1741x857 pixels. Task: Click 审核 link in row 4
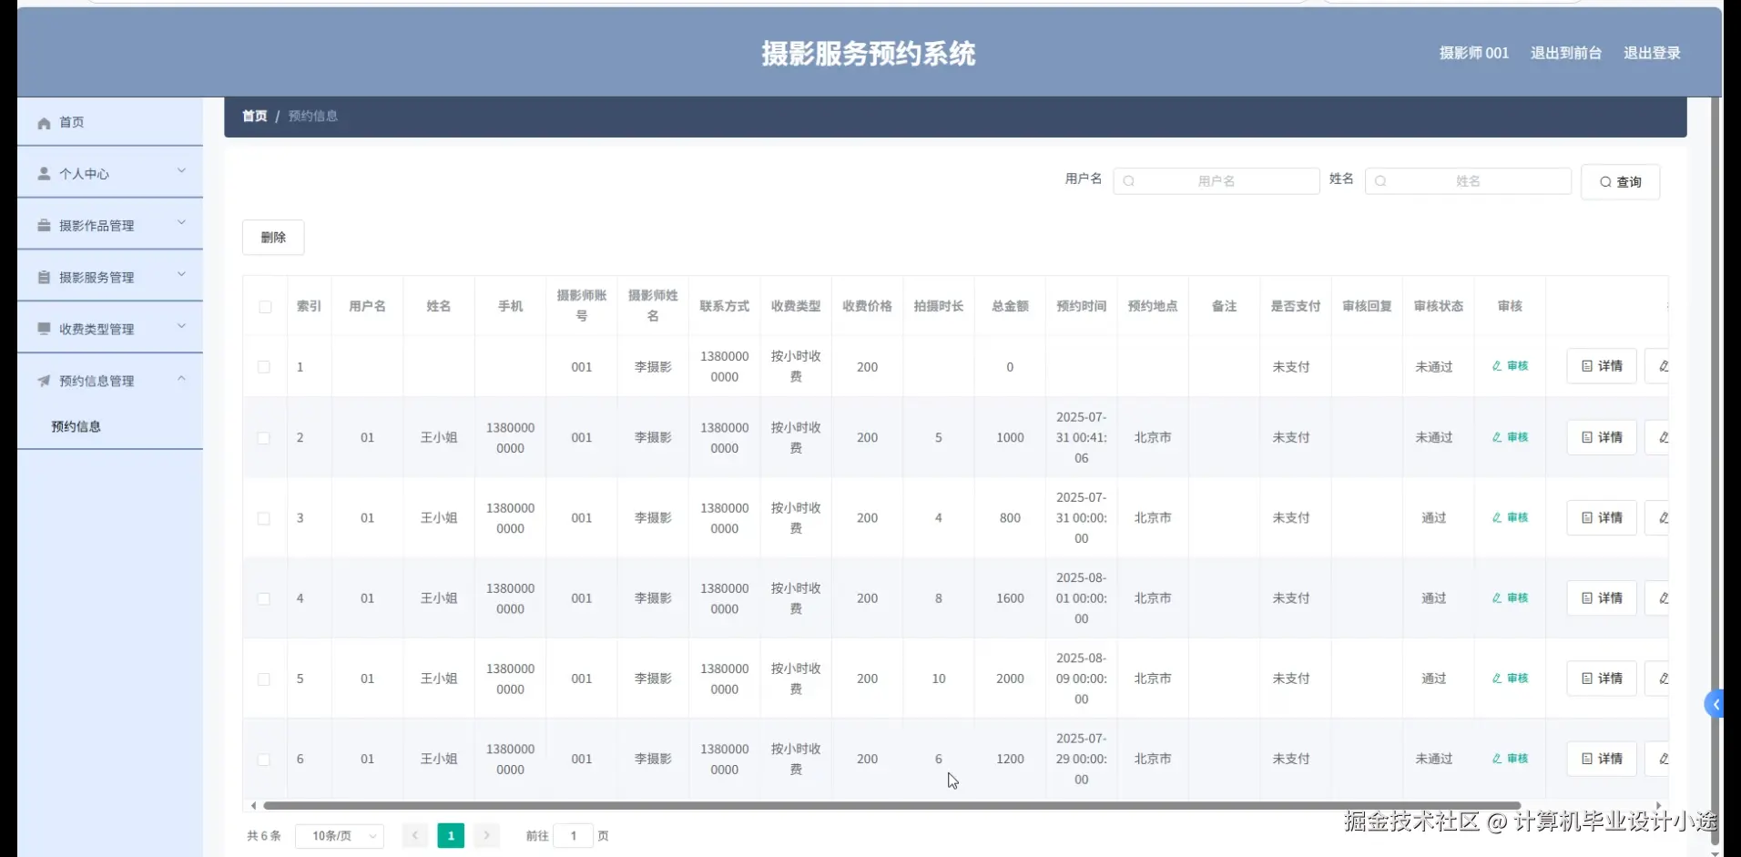1511,598
